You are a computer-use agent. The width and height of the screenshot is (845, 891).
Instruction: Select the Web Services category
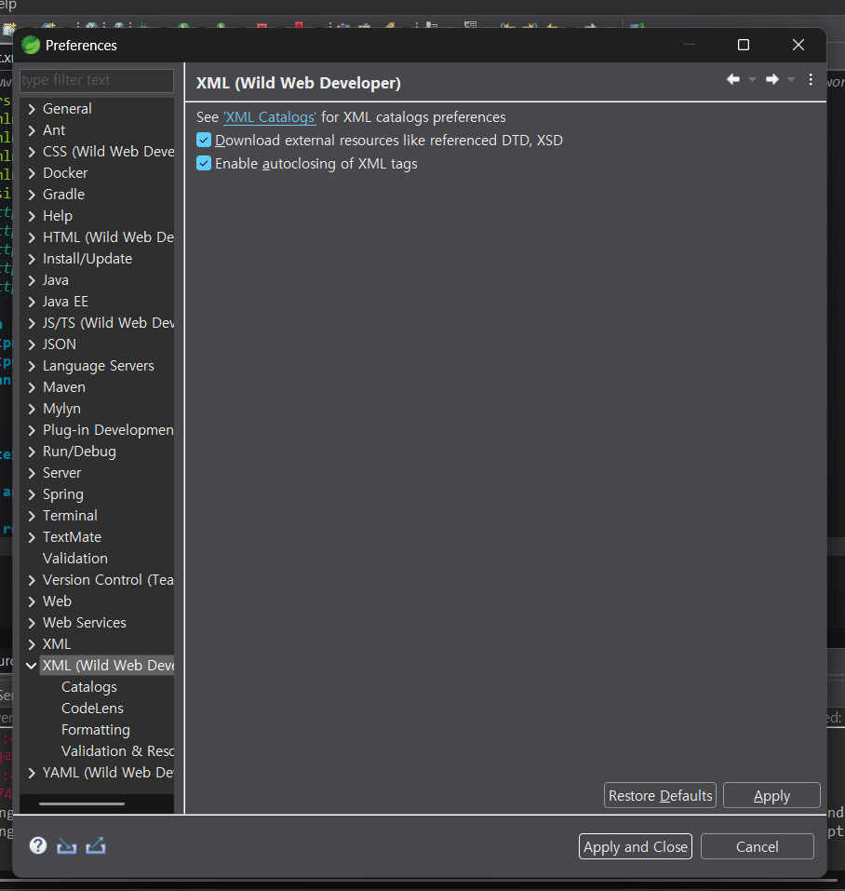(85, 623)
